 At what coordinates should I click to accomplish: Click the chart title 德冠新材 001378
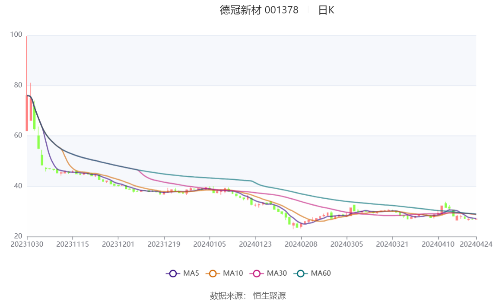[259, 10]
